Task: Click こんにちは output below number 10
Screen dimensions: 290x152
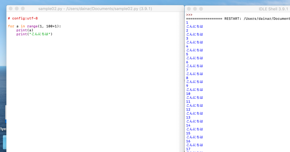Action: 195,98
